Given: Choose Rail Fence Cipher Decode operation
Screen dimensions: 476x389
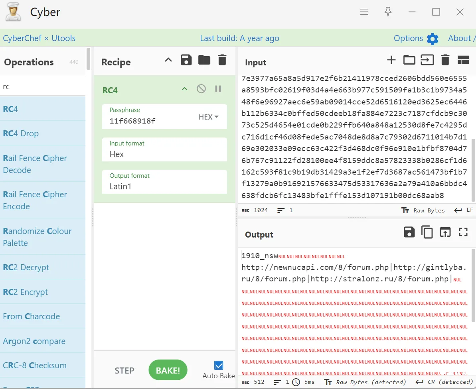Looking at the screenshot, I should [x=35, y=164].
